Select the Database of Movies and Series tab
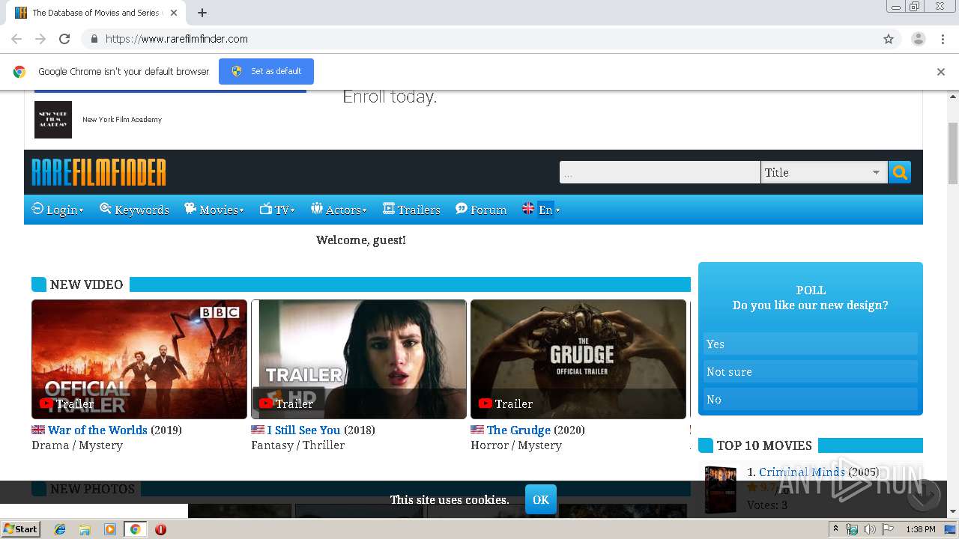This screenshot has height=539, width=959. coord(96,13)
